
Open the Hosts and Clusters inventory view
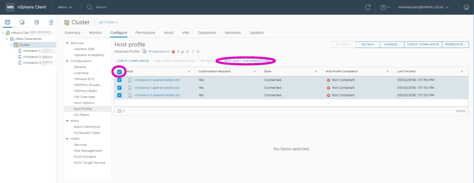click(x=7, y=22)
